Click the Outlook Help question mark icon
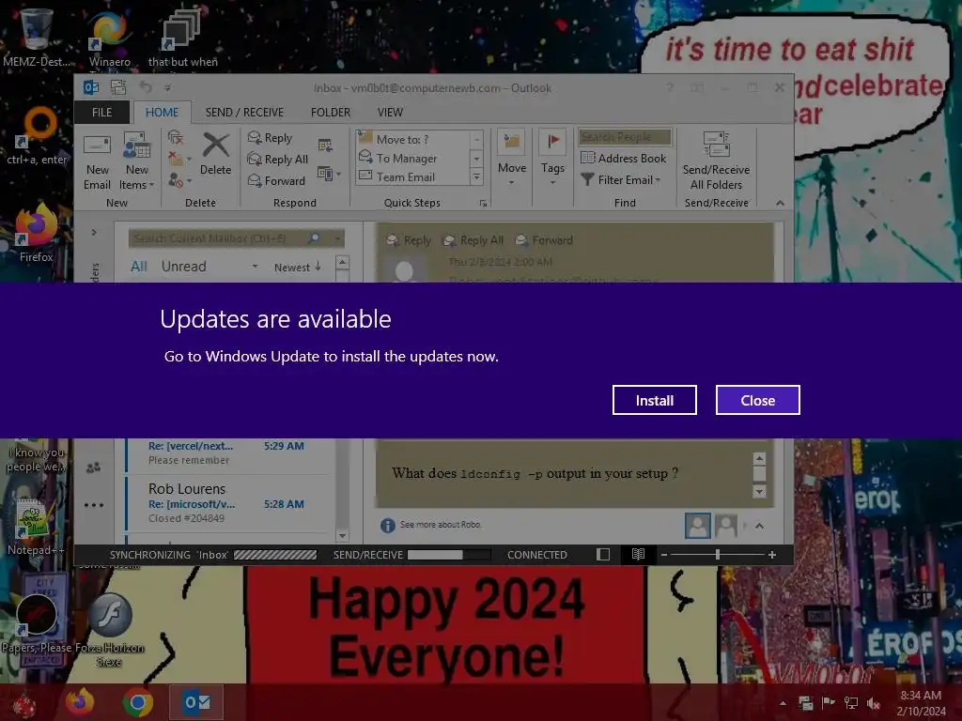 670,87
